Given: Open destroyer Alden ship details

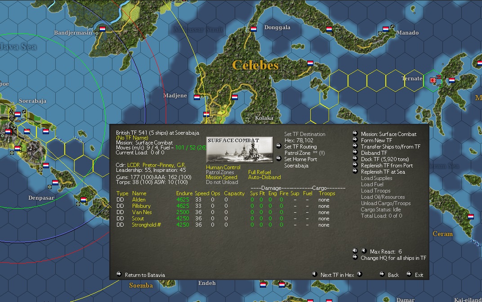Looking at the screenshot, I should click(x=138, y=200).
